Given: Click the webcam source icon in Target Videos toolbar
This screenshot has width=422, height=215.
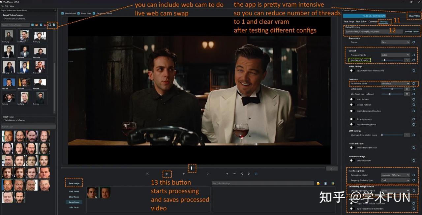Looking at the screenshot, I should click(54, 25).
